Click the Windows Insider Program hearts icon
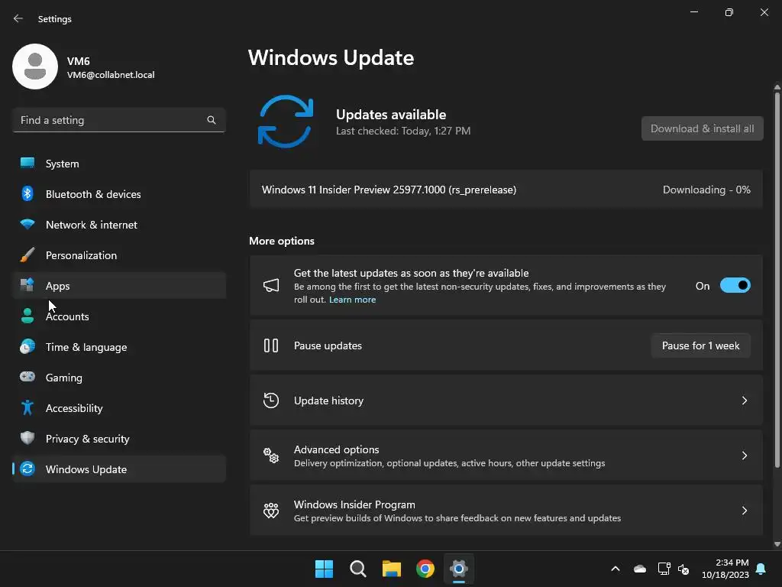This screenshot has width=782, height=587. tap(271, 510)
